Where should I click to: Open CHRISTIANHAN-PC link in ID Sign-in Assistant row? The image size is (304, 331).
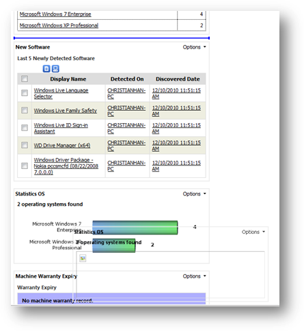tap(126, 128)
